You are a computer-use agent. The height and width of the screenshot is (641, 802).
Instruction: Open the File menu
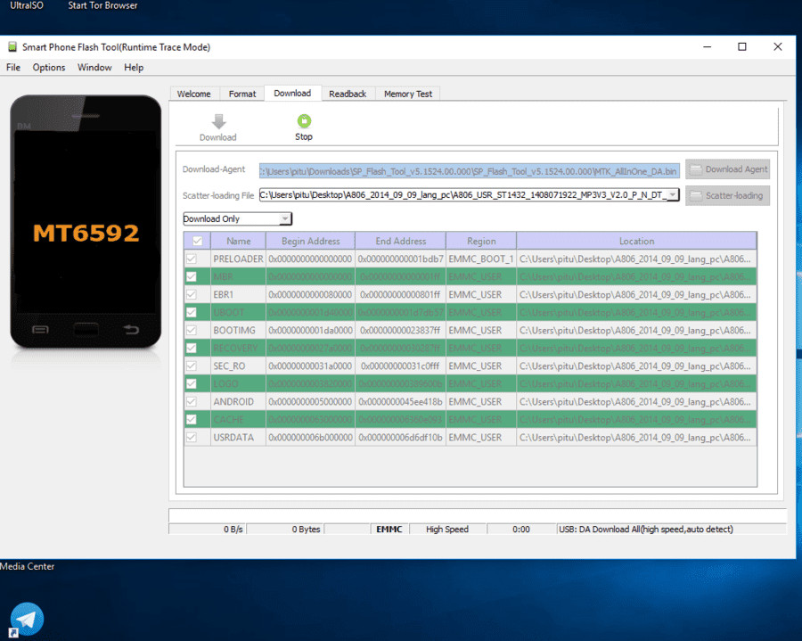click(13, 68)
